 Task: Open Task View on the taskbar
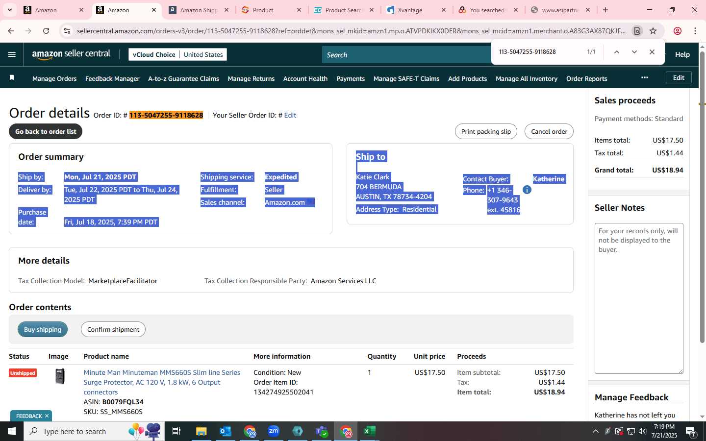coord(176,431)
